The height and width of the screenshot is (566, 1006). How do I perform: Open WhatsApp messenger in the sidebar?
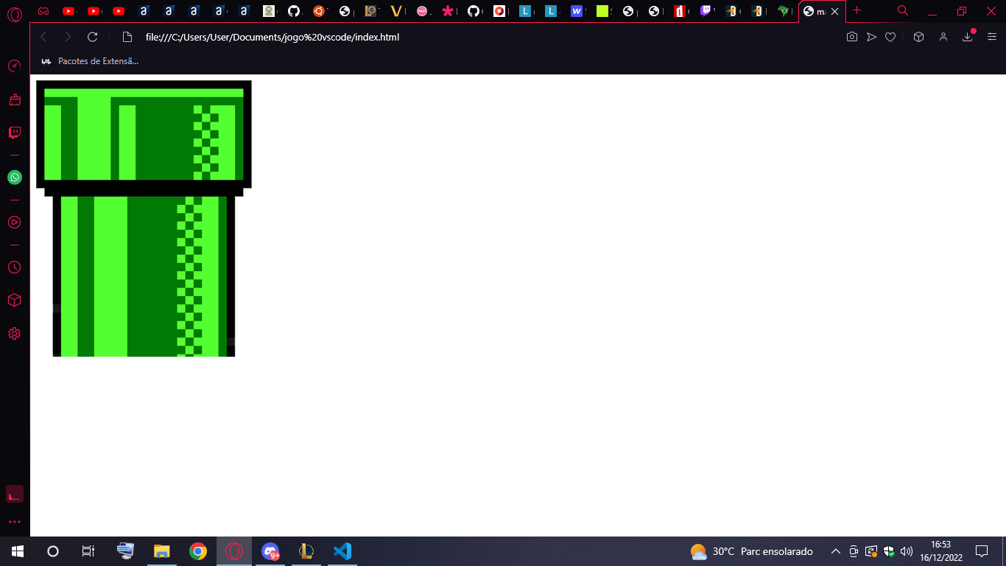tap(14, 178)
